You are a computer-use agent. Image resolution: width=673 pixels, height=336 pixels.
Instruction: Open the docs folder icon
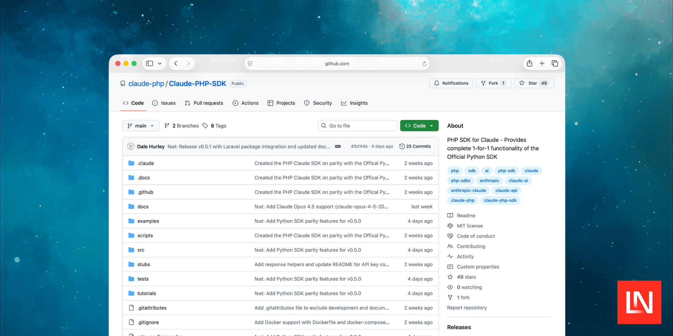pyautogui.click(x=132, y=206)
